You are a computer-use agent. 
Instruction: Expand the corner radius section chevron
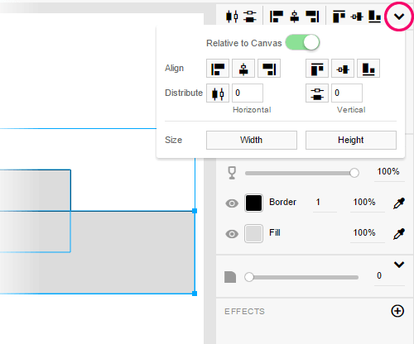click(399, 265)
